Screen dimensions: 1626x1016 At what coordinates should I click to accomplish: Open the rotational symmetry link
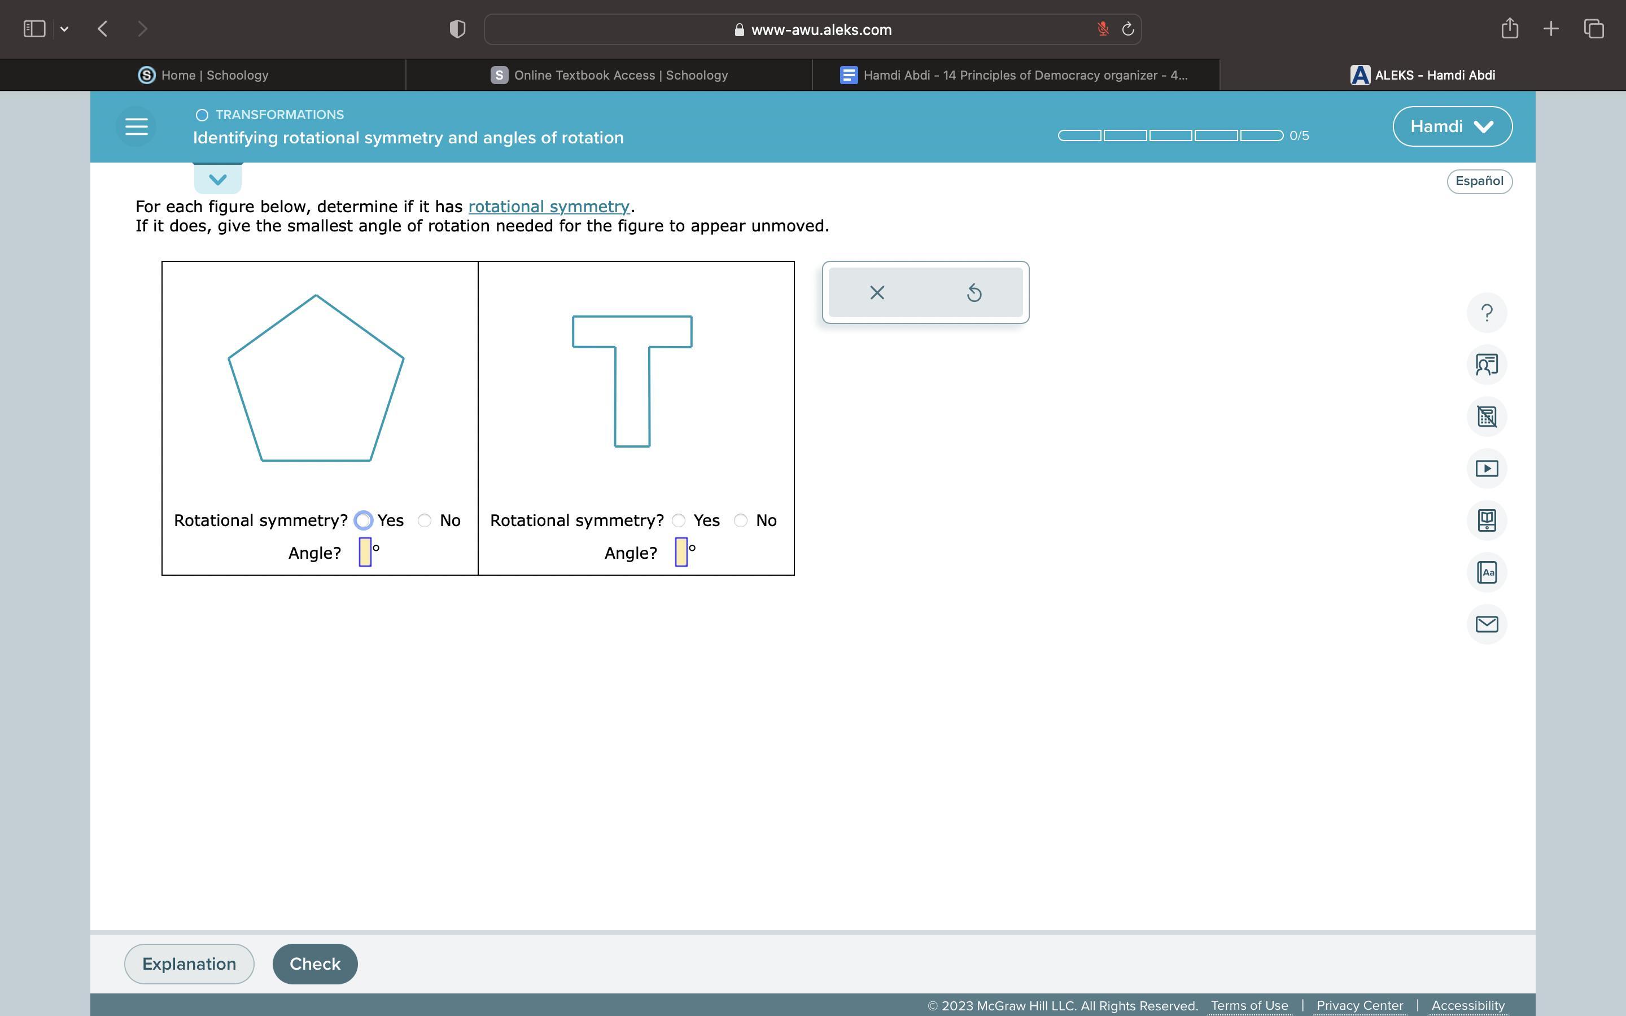click(548, 207)
